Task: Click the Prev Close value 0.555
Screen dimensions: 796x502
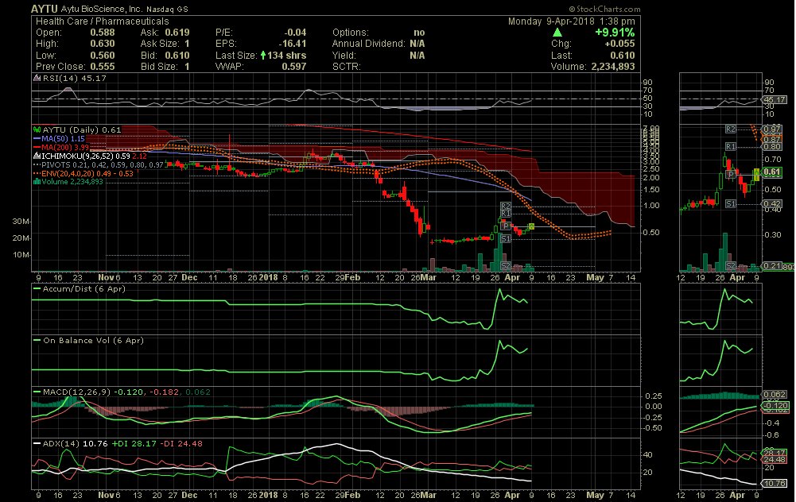Action: (103, 67)
